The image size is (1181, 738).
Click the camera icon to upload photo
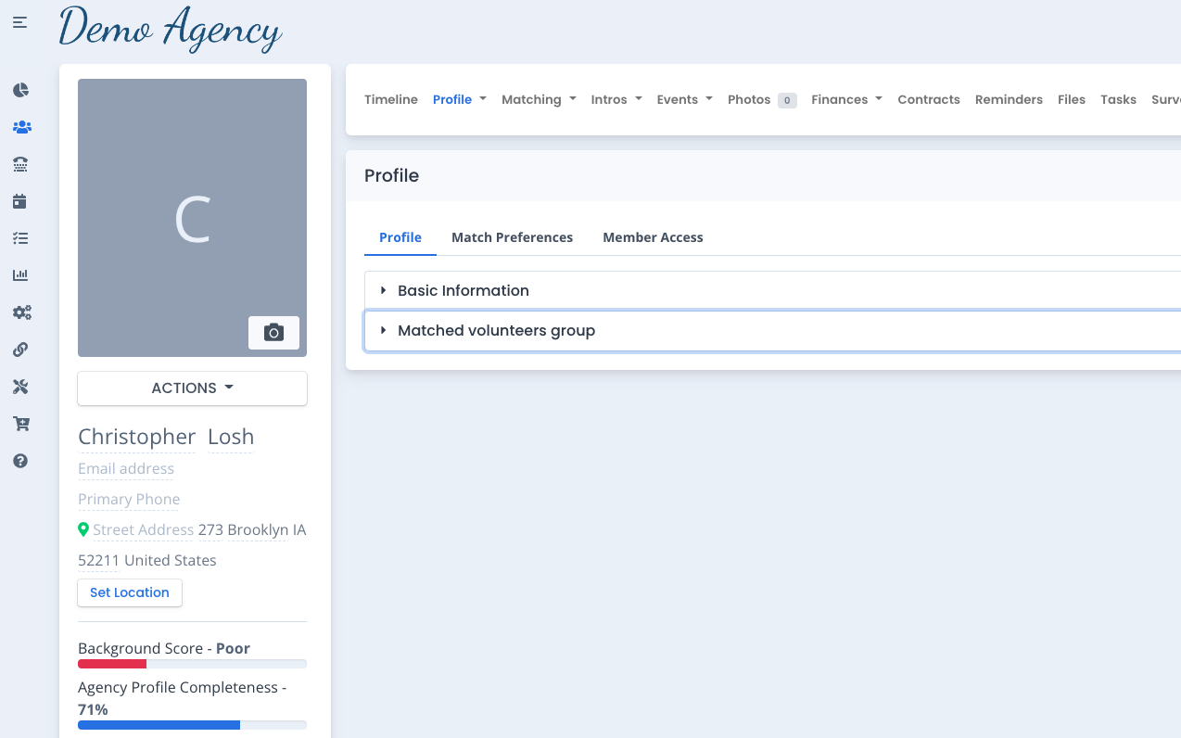pyautogui.click(x=273, y=333)
